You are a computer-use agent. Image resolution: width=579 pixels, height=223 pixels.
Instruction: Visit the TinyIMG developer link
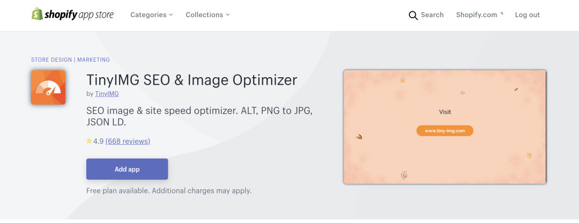(107, 94)
